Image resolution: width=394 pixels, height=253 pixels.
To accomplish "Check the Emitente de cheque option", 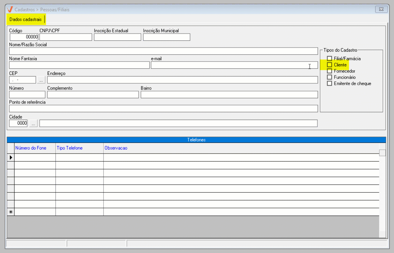I will pos(329,83).
